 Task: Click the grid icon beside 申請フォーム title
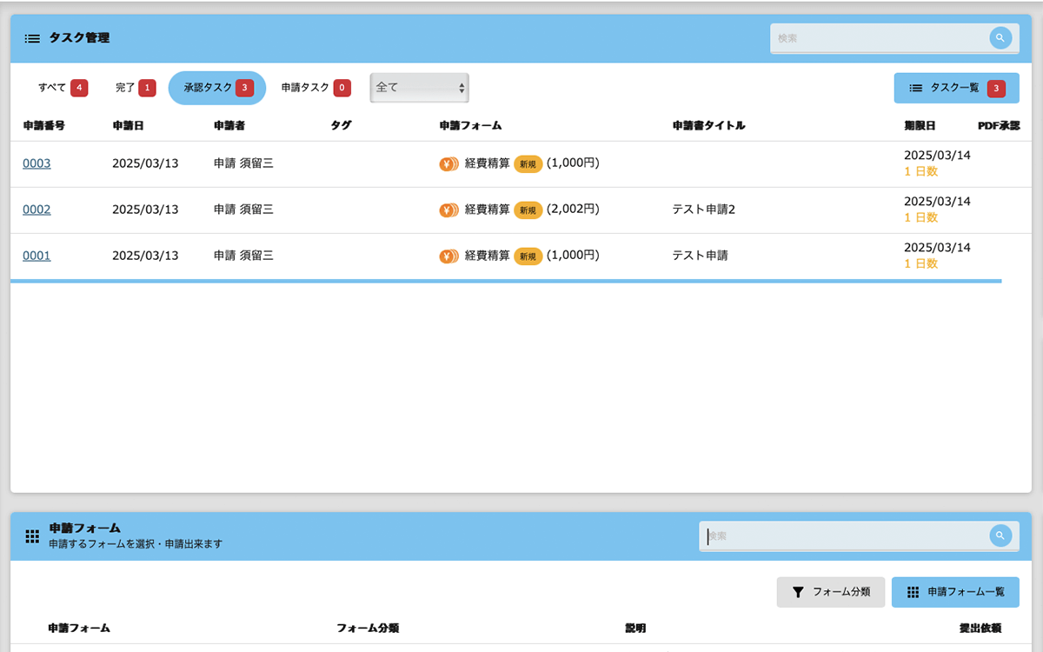[32, 536]
